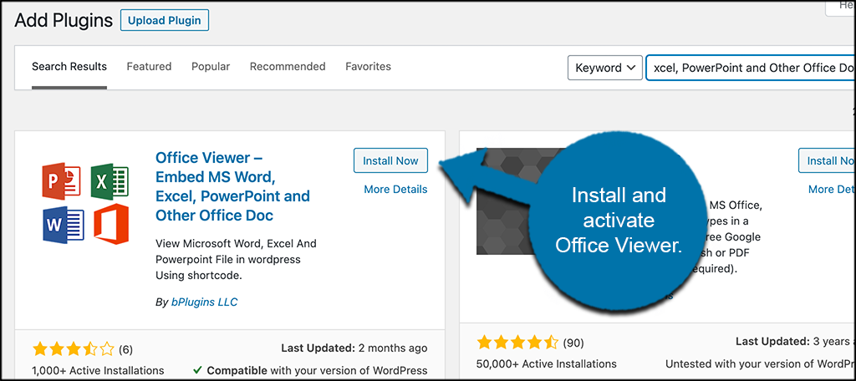Click the '1,000+ Active Installations' text
Image resolution: width=856 pixels, height=381 pixels.
(99, 371)
